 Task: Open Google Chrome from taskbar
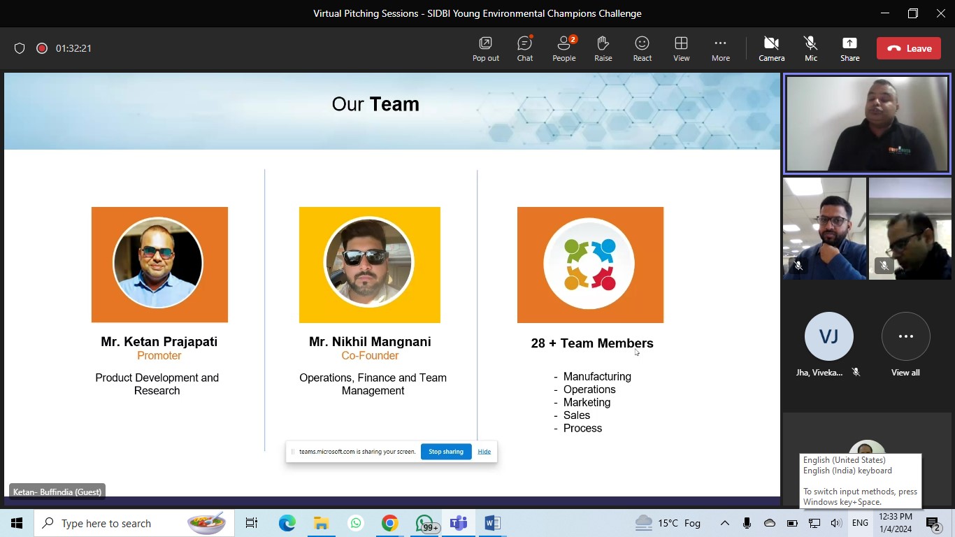pos(390,523)
